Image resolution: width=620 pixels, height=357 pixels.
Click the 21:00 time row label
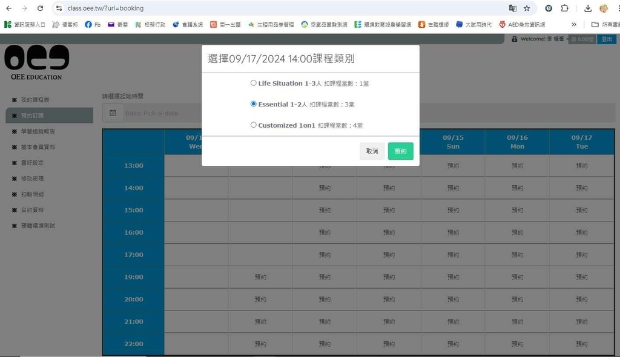point(134,321)
